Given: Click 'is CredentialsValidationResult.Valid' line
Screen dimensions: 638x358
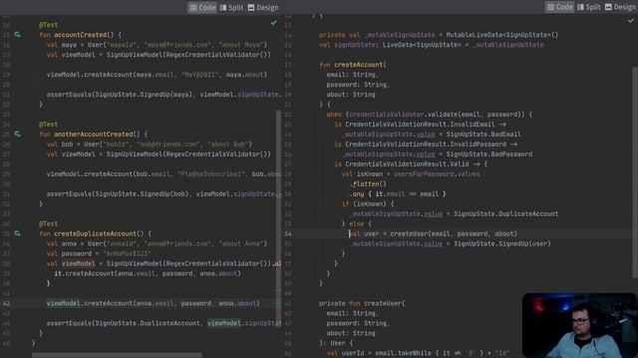Looking at the screenshot, I should pos(411,164).
